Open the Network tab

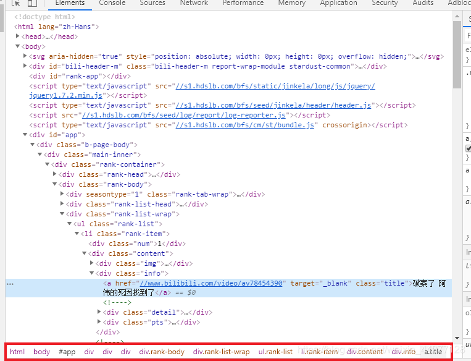[x=194, y=3]
